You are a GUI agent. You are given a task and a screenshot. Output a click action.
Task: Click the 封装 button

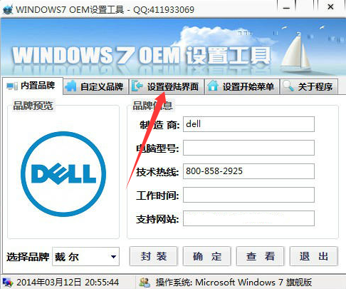153,256
